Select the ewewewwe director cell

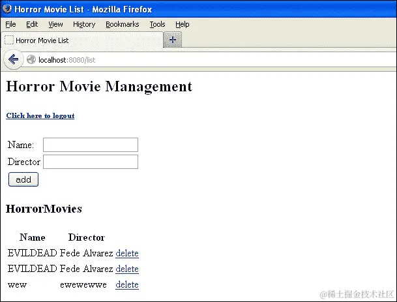(x=83, y=284)
